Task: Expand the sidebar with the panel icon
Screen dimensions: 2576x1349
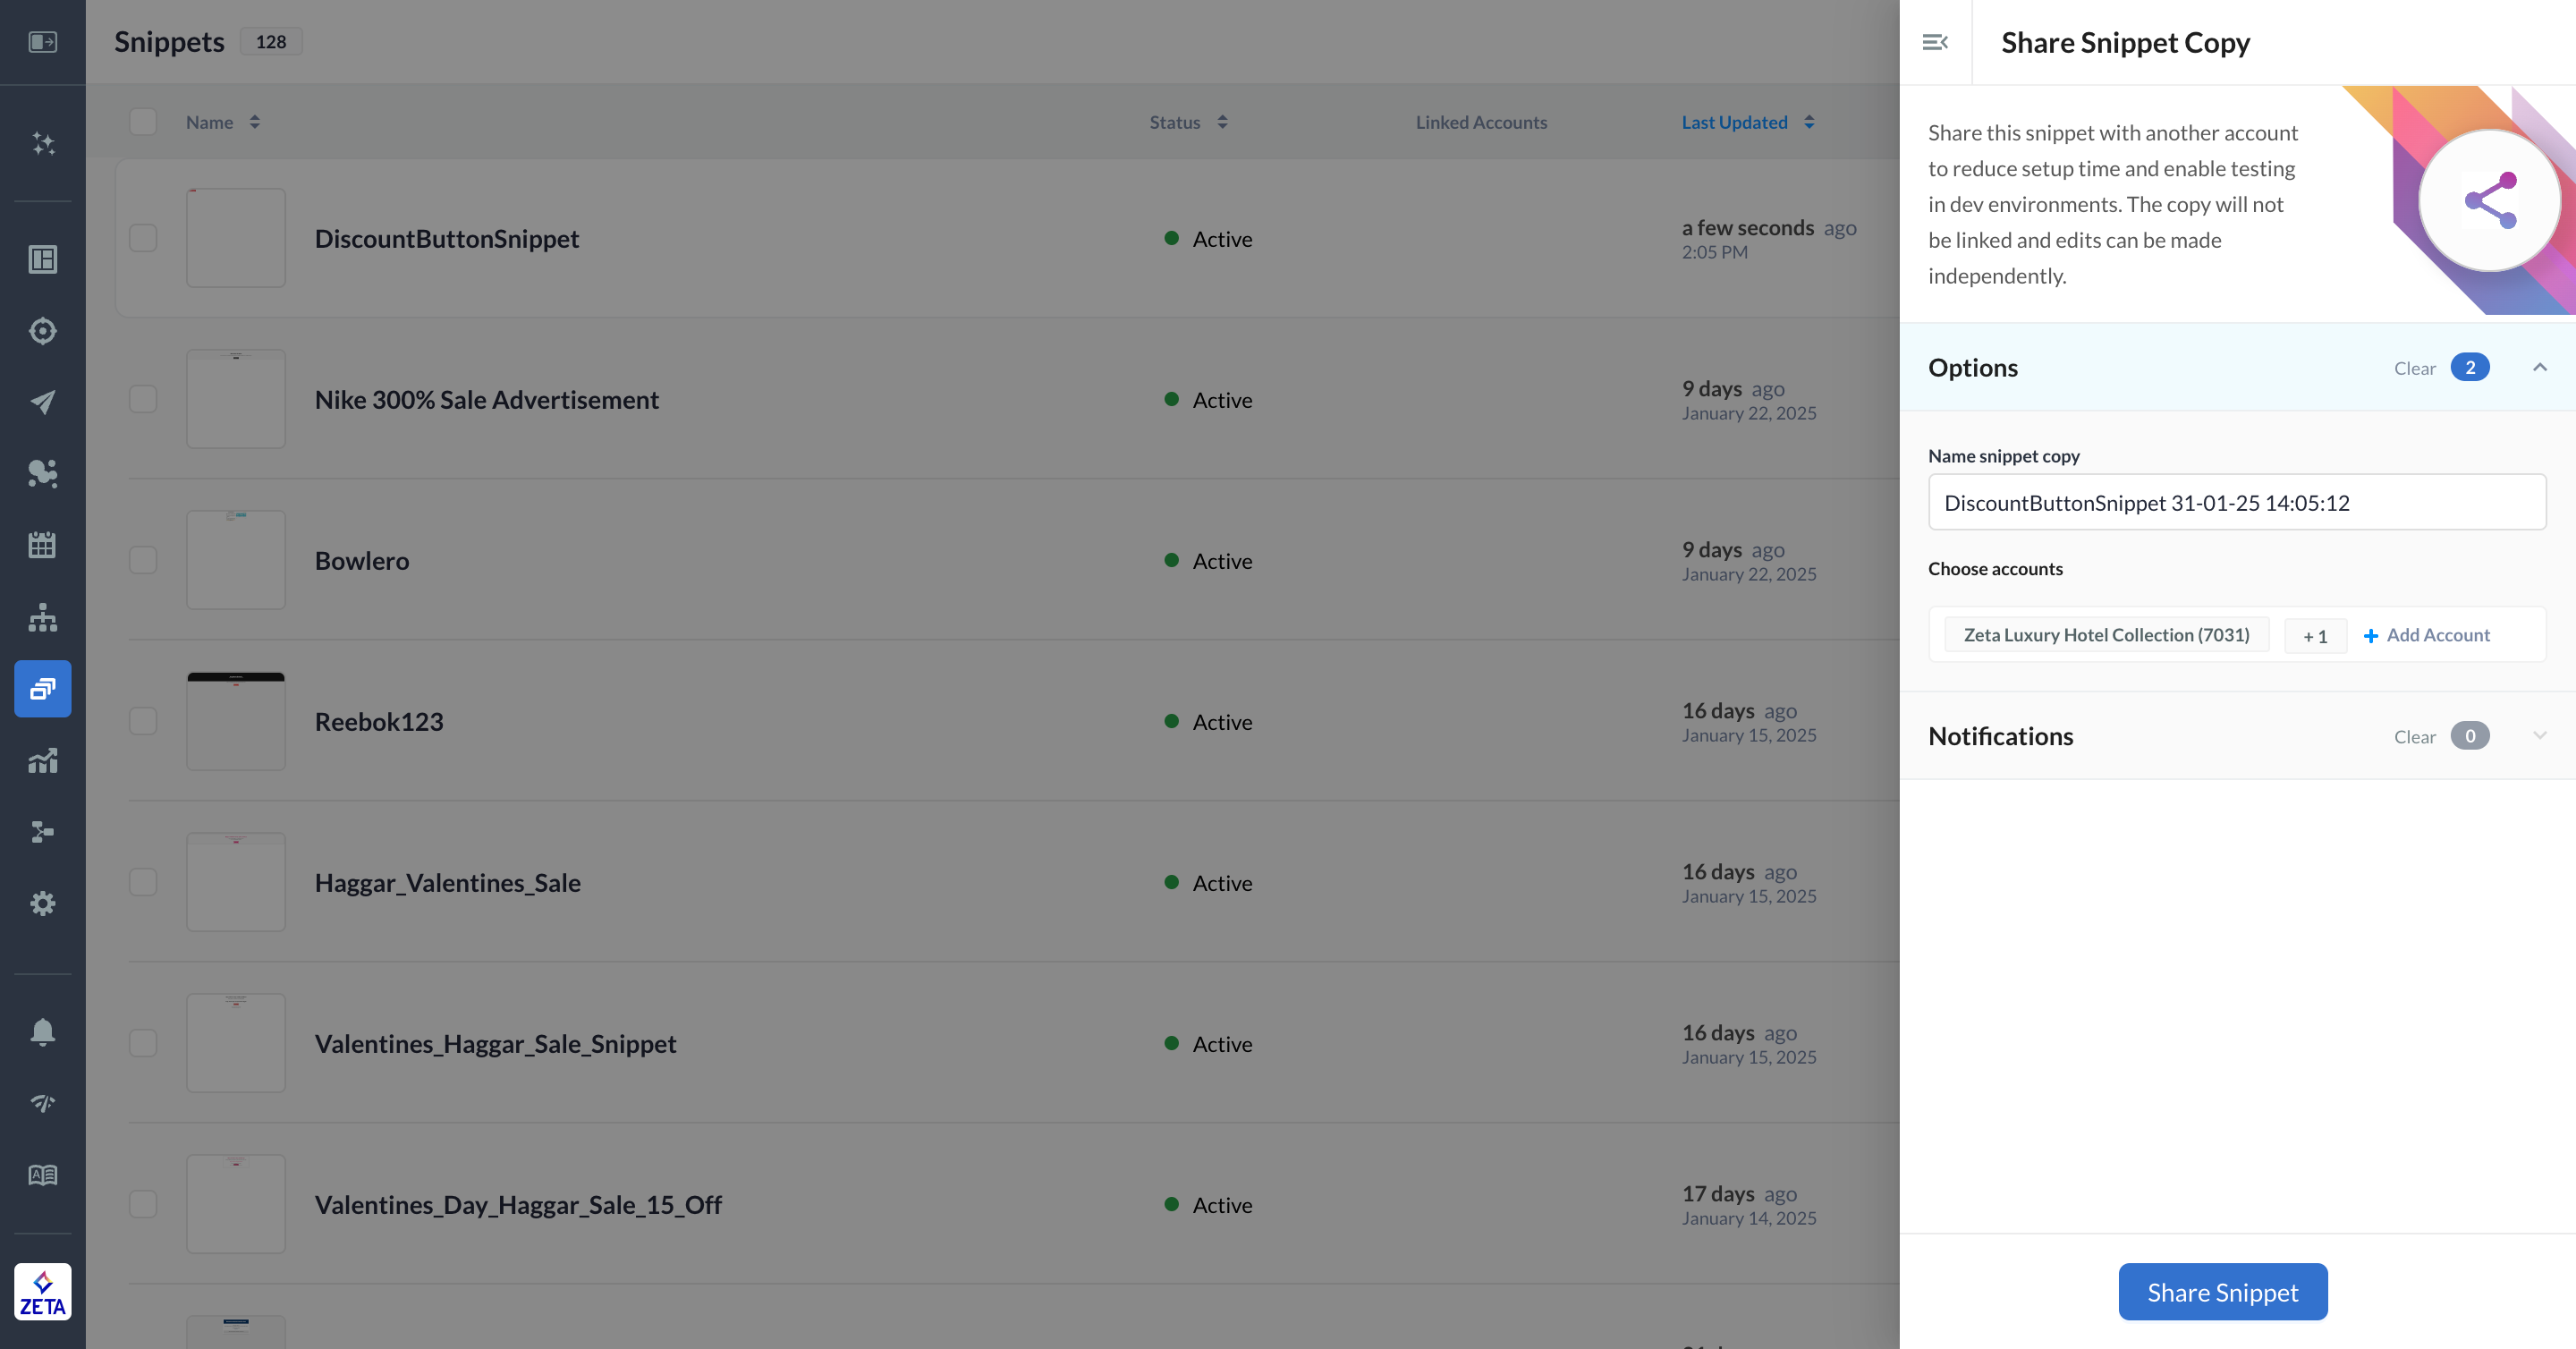Action: (x=42, y=42)
